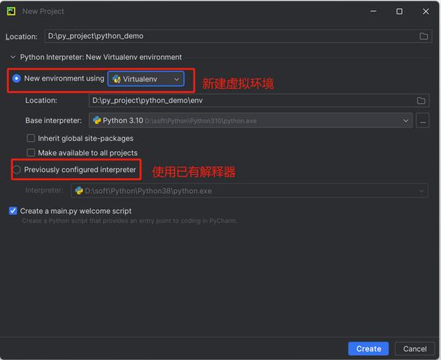Minimize the New Project window

pos(373,12)
